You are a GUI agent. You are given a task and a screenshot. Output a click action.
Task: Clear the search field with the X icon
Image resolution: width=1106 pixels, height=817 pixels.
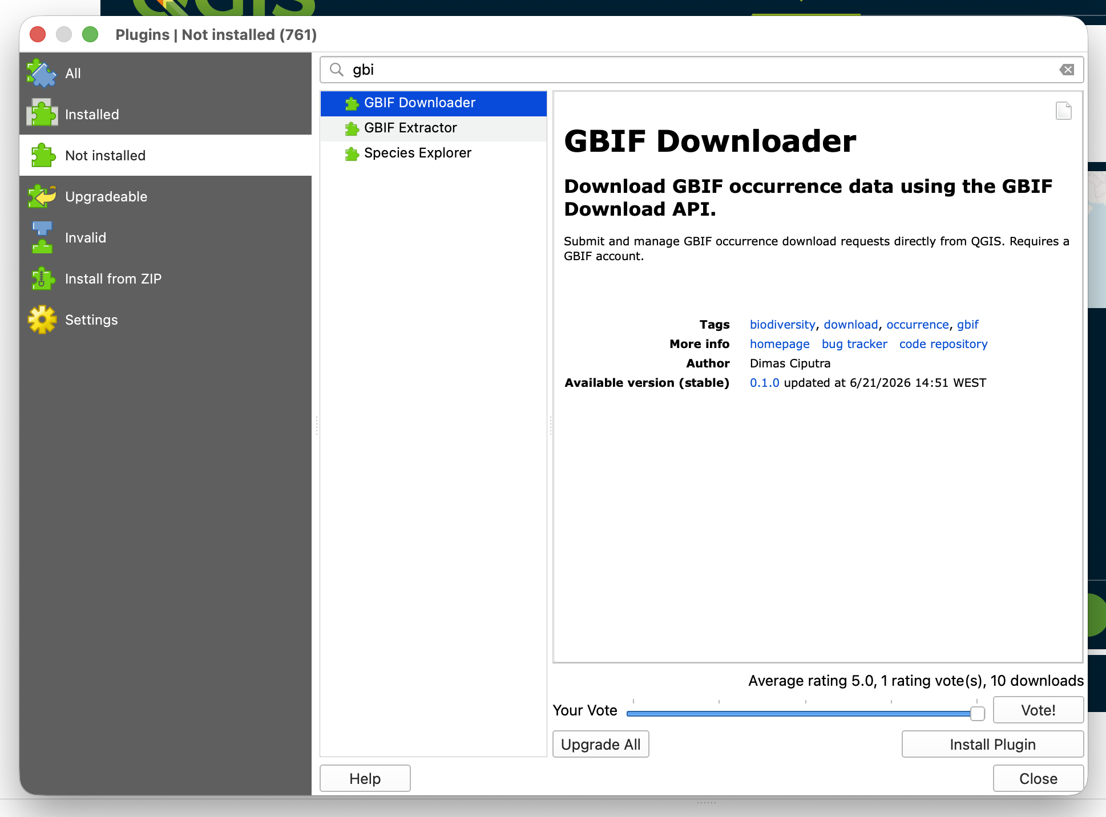(x=1067, y=70)
